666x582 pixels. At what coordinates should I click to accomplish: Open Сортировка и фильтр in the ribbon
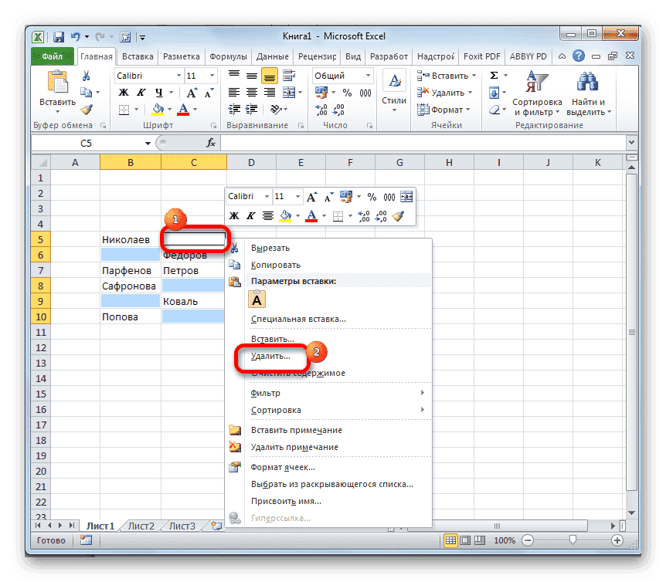538,93
